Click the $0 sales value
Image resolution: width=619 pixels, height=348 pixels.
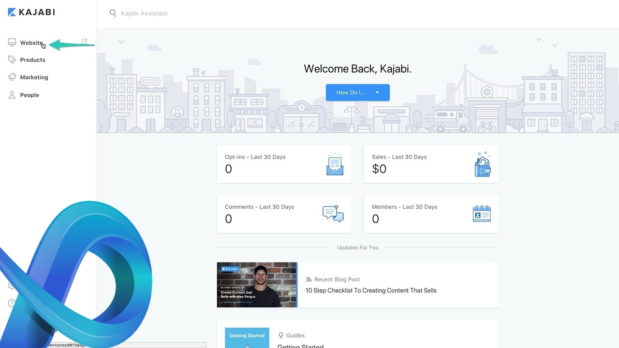[379, 169]
